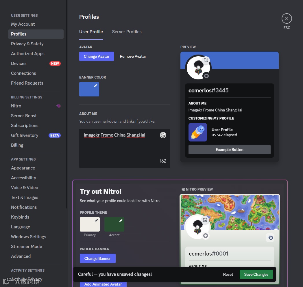
Task: Open Authorized Apps settings
Action: tap(36, 54)
